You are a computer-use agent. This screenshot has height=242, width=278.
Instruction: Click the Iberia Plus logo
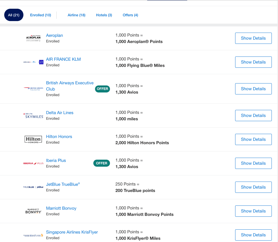pos(33,163)
